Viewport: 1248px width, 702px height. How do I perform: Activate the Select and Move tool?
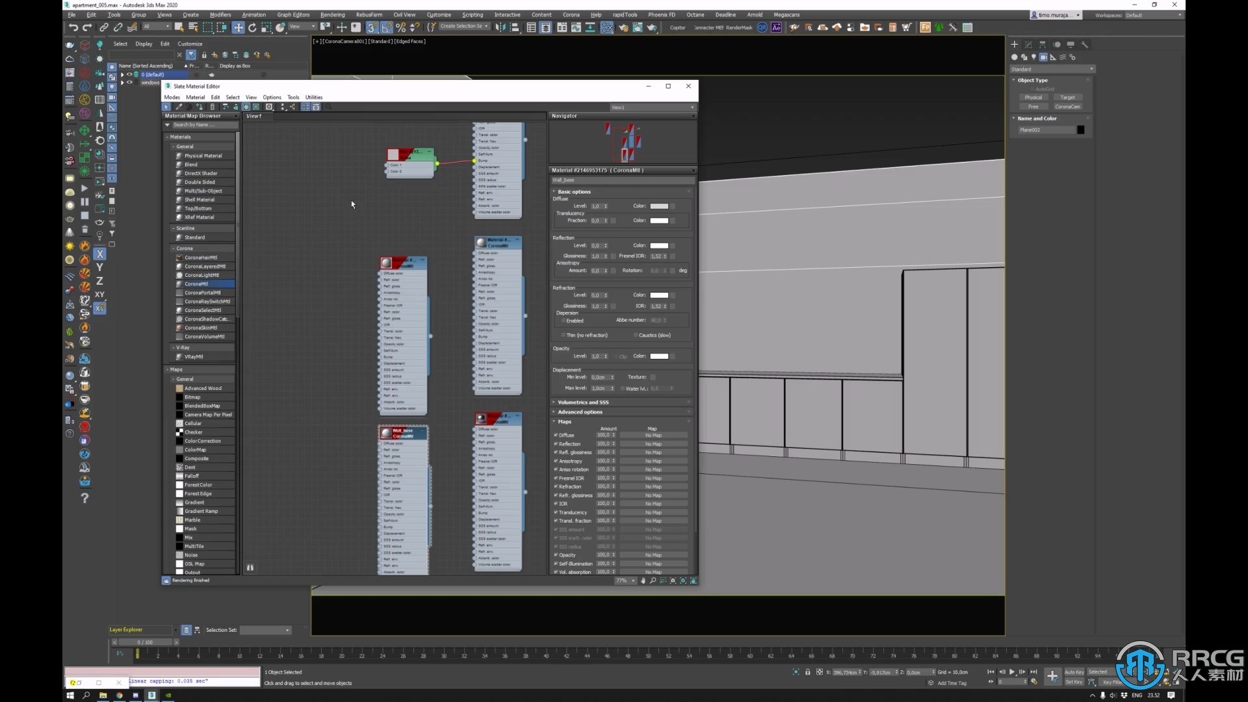coord(238,27)
